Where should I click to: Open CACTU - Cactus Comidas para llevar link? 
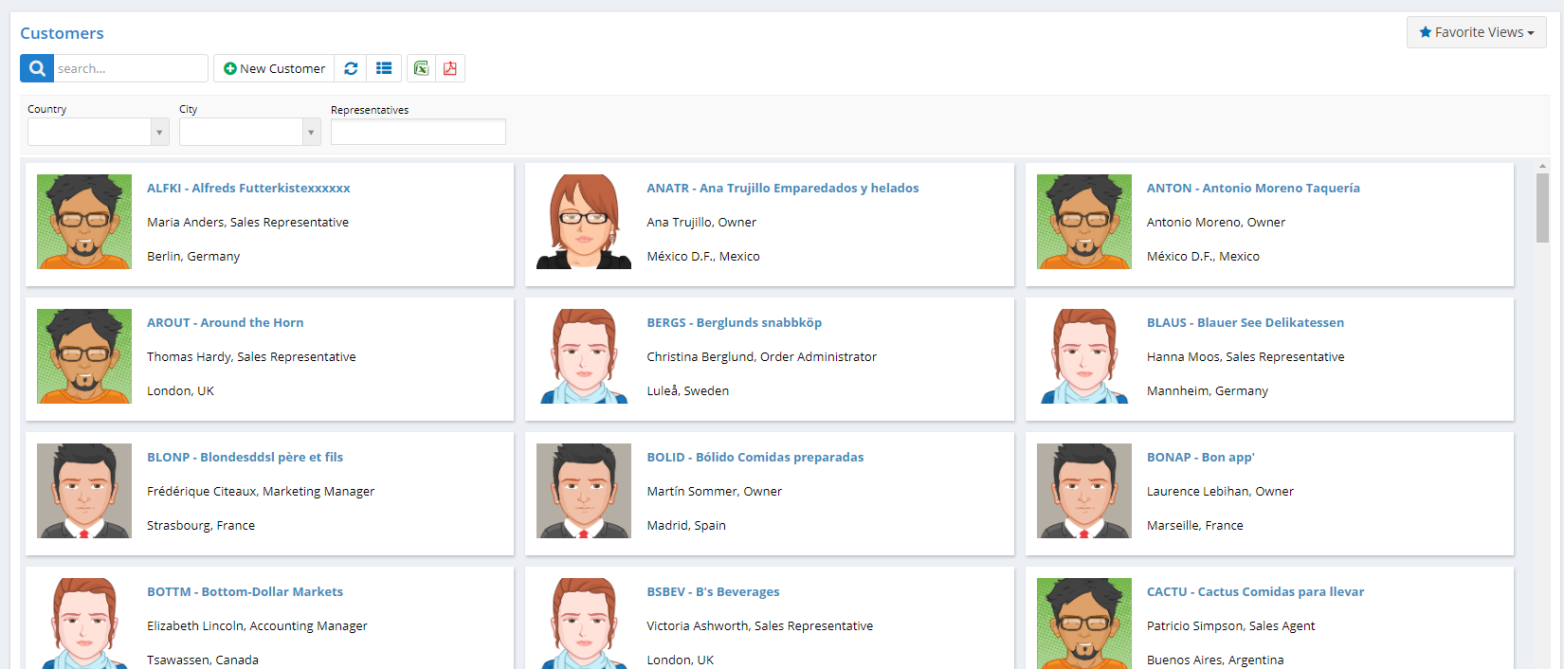pyautogui.click(x=1256, y=591)
